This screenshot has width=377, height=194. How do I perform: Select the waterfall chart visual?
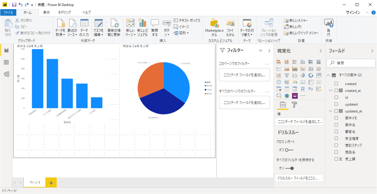[279, 75]
